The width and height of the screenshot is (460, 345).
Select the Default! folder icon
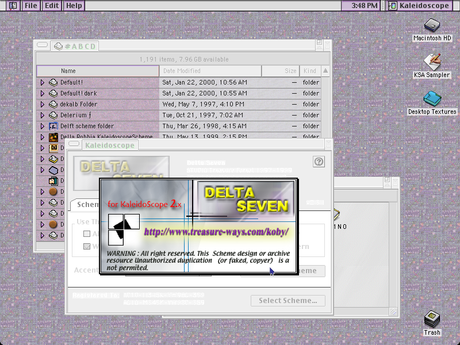click(x=53, y=82)
